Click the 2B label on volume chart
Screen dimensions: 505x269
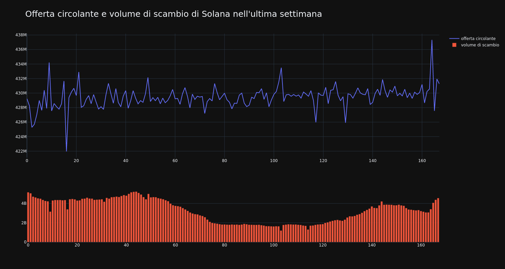coord(24,223)
